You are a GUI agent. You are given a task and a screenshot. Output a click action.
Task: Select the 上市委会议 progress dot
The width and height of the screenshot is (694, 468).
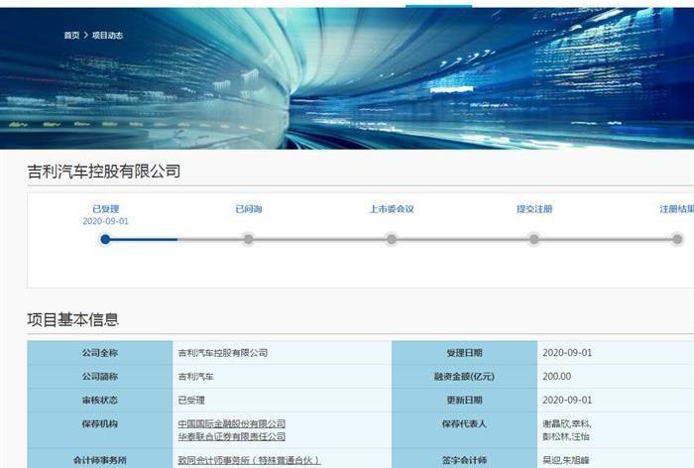(392, 239)
